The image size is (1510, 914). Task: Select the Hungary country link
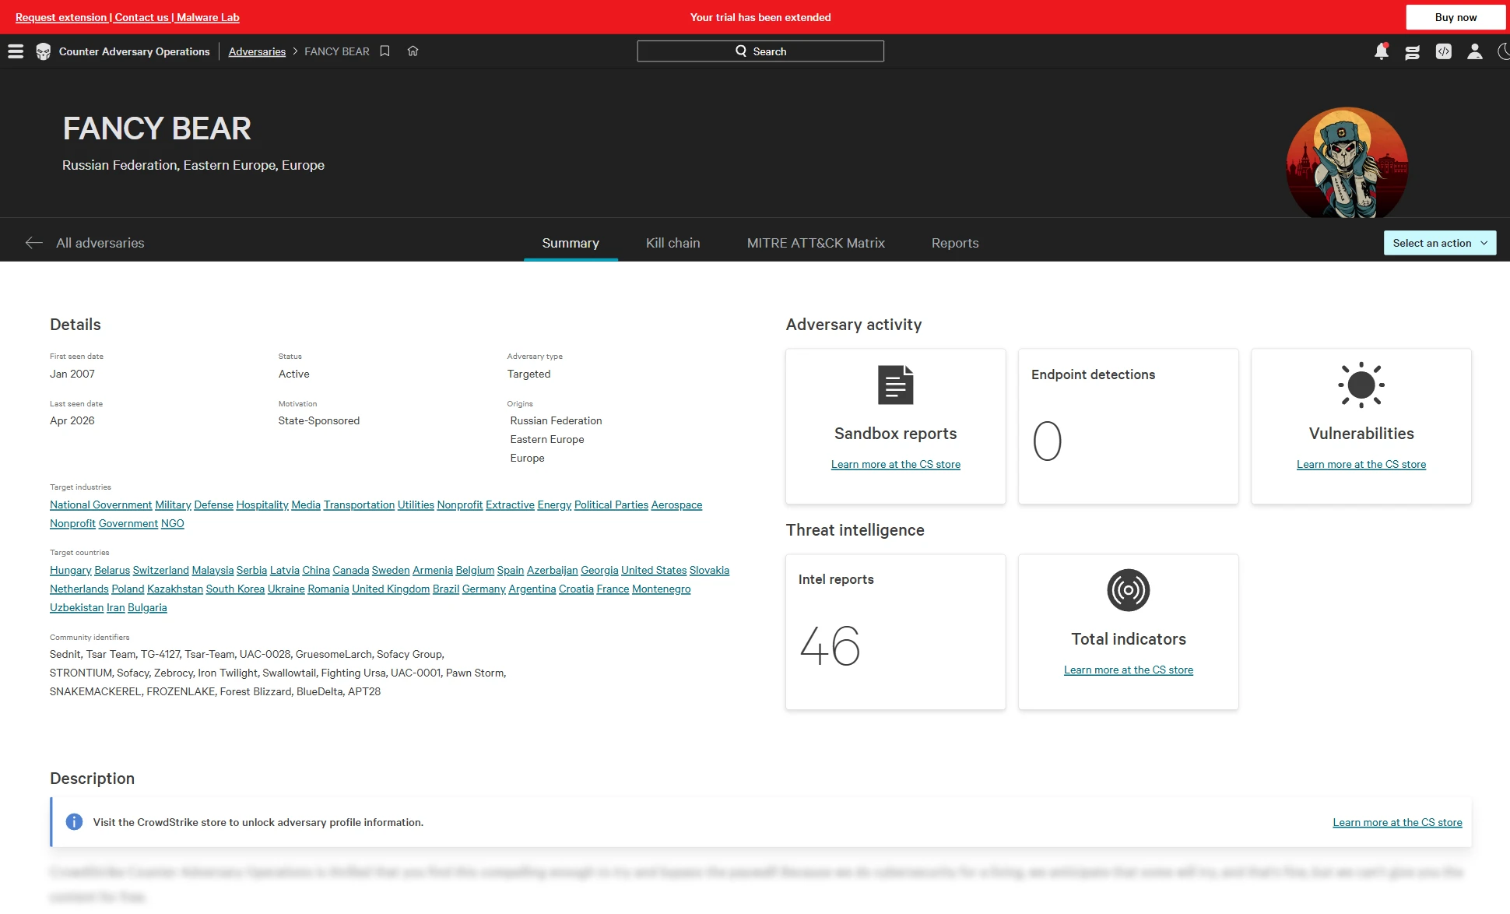coord(71,570)
